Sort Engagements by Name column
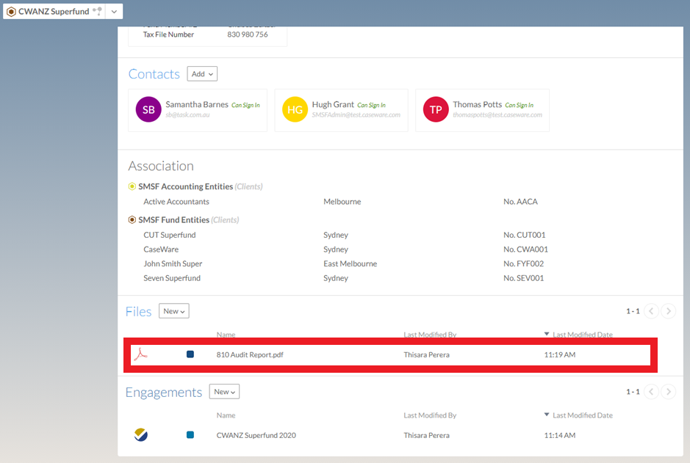This screenshot has height=463, width=690. (x=226, y=415)
